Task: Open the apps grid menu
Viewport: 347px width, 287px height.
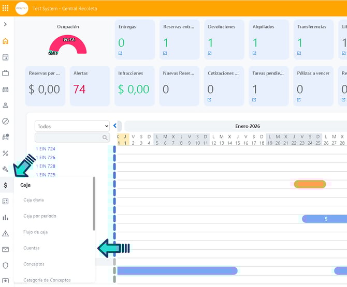Action: click(x=6, y=8)
